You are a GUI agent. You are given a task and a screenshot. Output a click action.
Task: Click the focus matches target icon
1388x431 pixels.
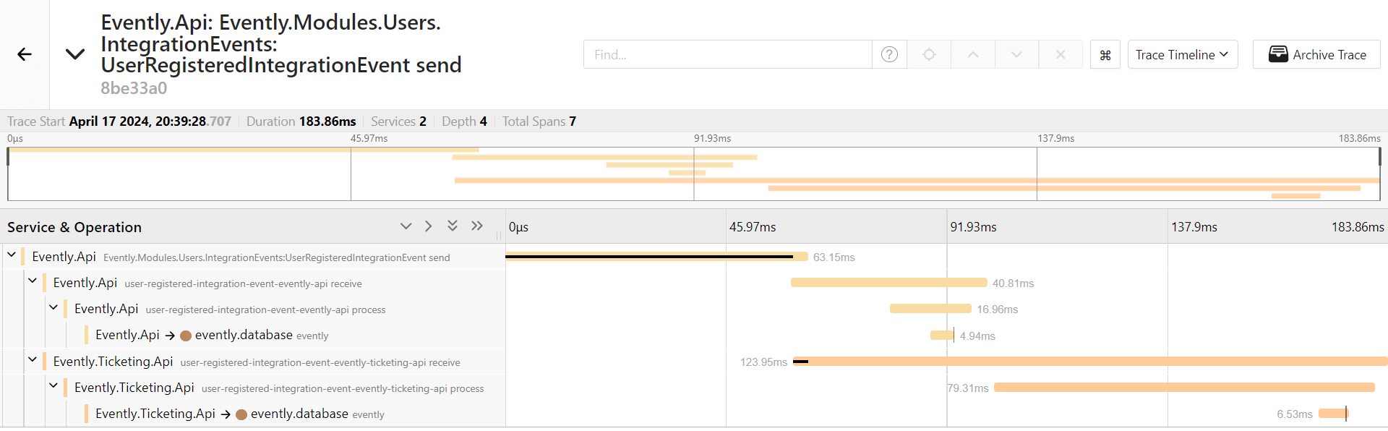(929, 54)
